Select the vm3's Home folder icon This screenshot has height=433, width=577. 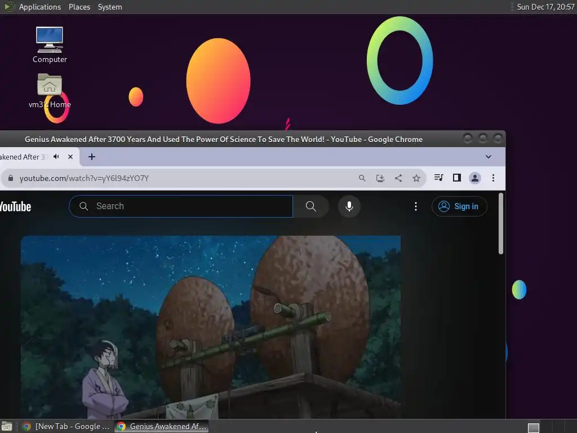click(x=50, y=91)
